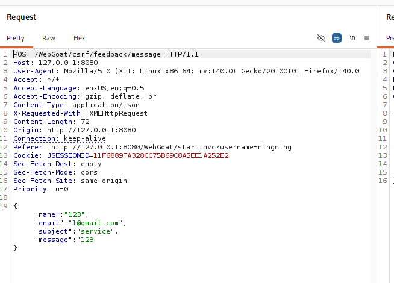Viewport: 394px width, 283px height.
Task: Click the JSON subject "service" line
Action: tap(76, 231)
